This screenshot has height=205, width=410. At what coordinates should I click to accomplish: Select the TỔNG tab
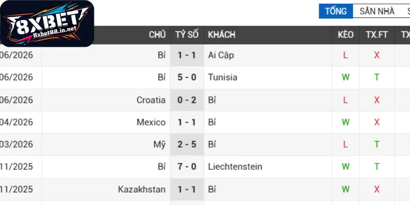(336, 11)
